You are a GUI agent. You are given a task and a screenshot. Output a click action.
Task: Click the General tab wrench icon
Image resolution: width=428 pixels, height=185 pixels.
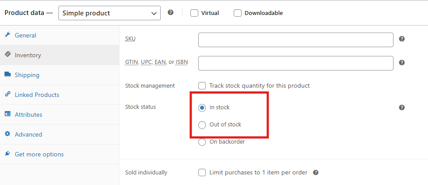click(x=8, y=35)
